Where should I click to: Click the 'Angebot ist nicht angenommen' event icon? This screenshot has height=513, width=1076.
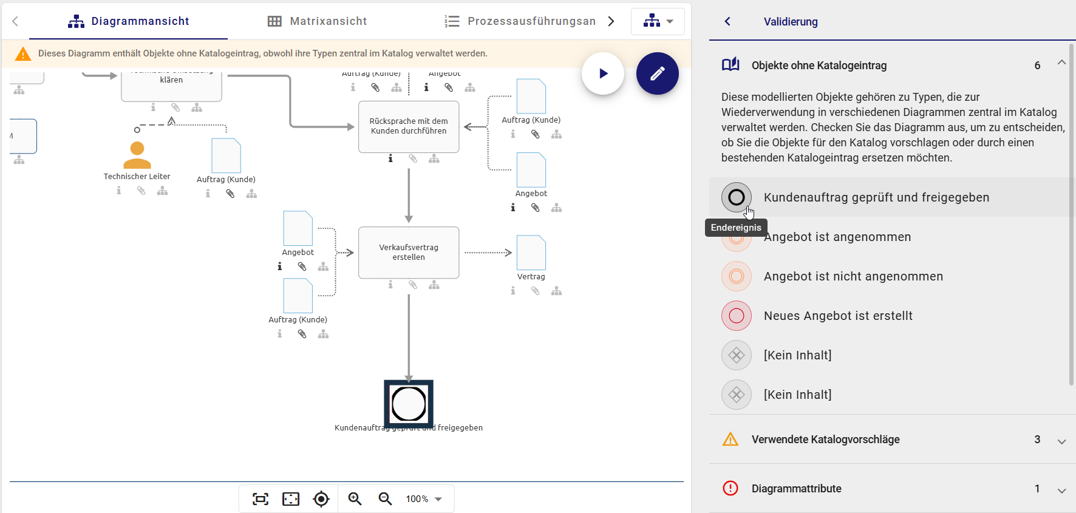point(737,276)
